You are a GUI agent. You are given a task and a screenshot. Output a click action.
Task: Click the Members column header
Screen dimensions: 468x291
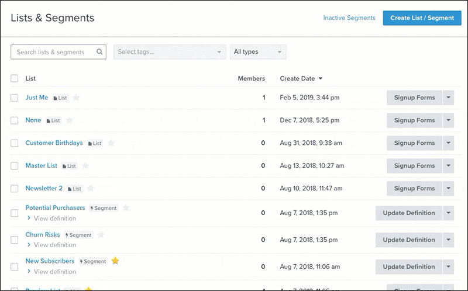pos(251,78)
